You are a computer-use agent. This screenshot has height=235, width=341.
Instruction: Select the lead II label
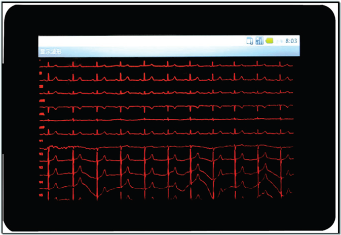[x=41, y=74]
